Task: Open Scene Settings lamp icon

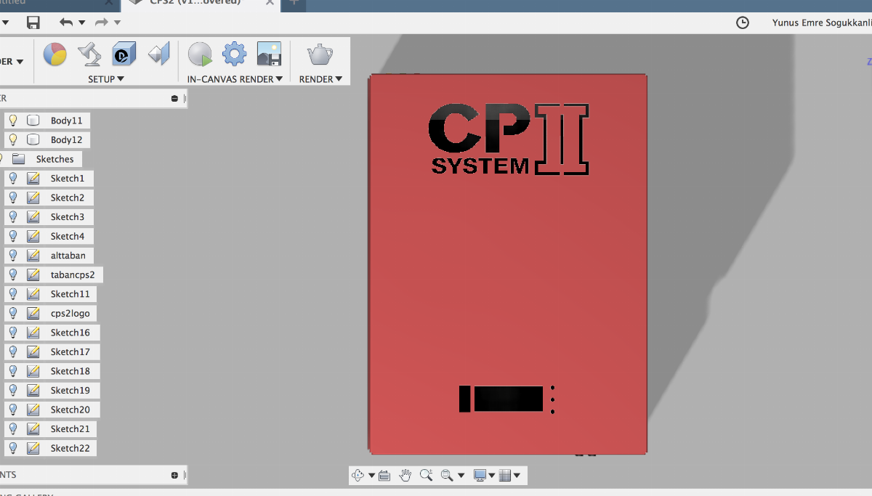Action: pos(89,54)
